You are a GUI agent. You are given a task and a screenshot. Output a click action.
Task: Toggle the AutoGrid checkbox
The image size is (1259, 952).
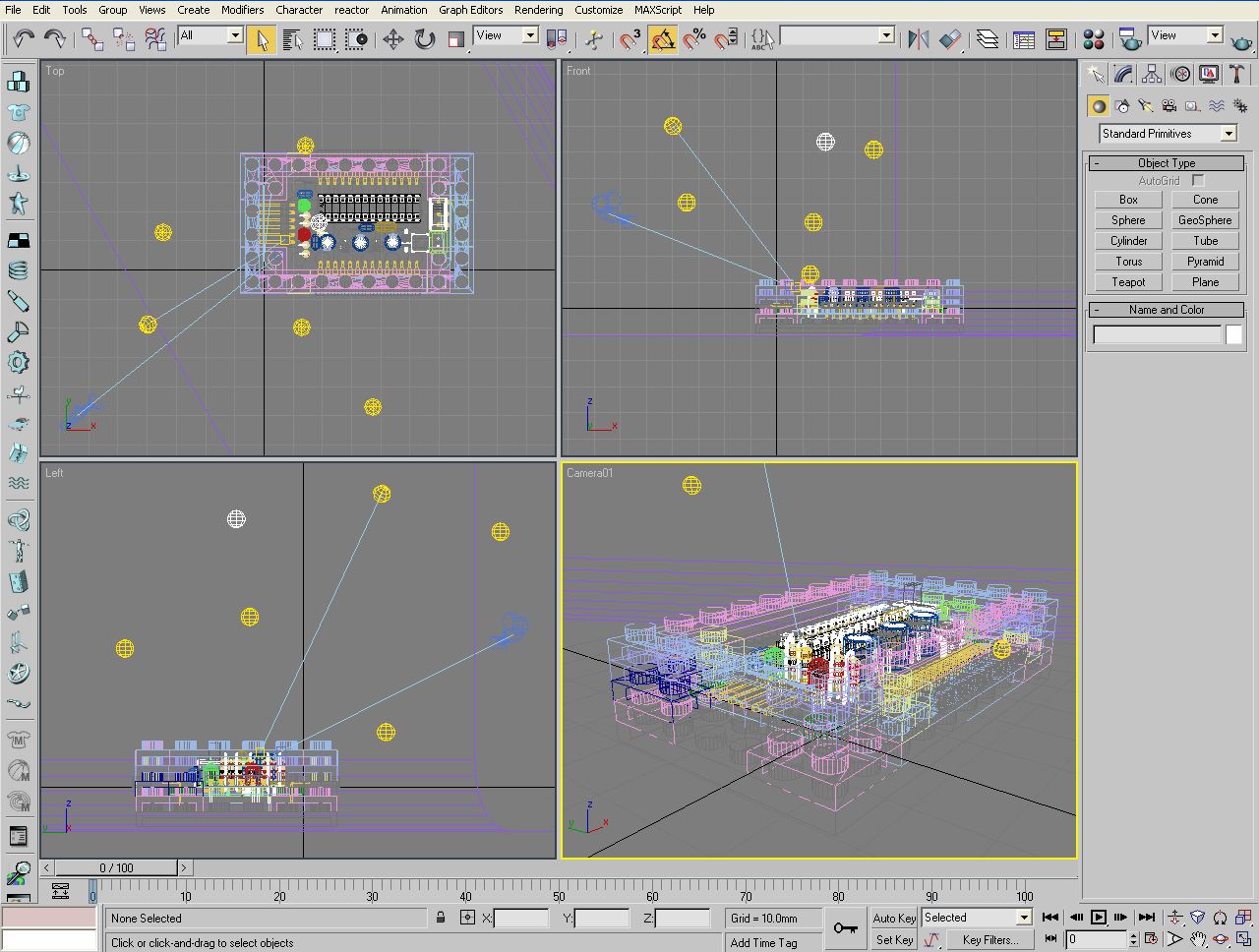1198,181
